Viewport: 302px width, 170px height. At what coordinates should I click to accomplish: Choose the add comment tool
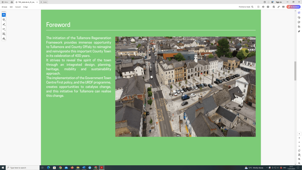tap(4, 19)
